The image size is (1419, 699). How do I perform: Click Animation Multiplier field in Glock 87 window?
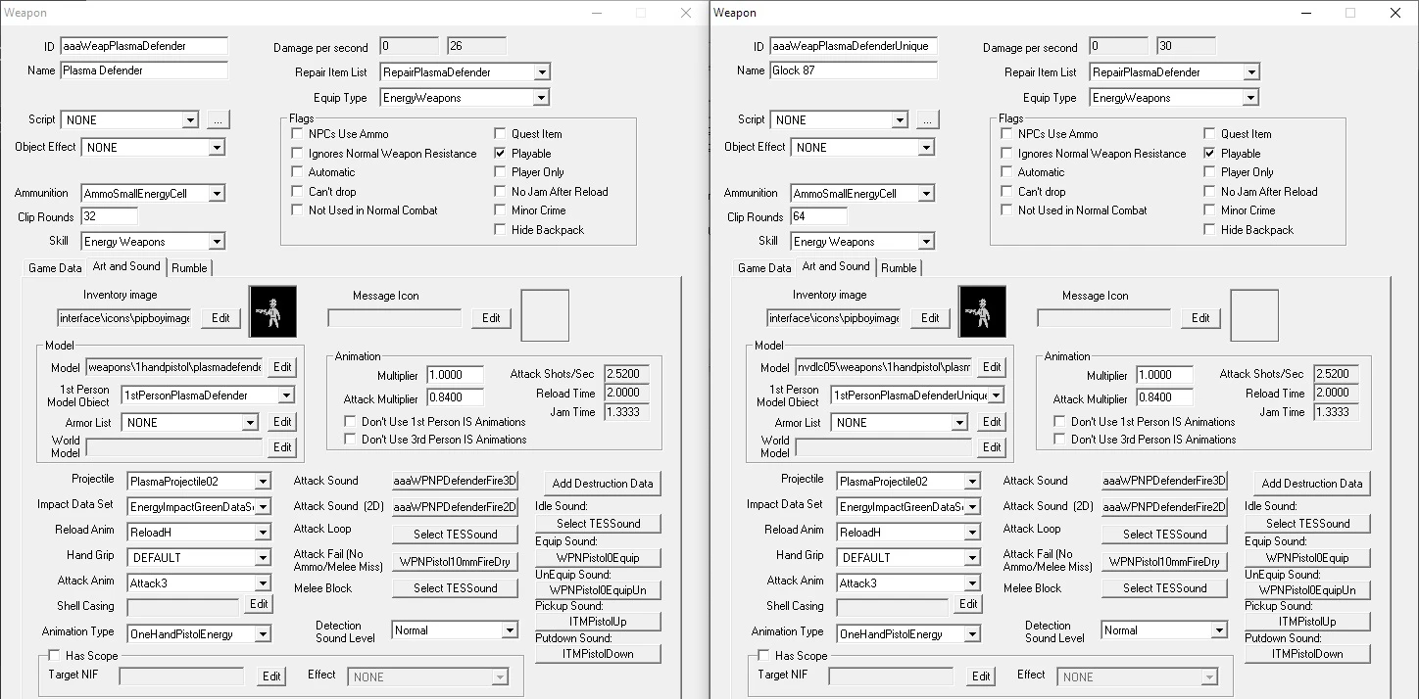click(1164, 375)
